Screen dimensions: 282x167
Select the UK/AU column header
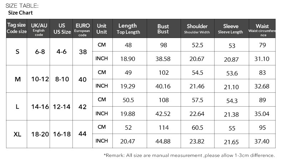[x=39, y=28]
